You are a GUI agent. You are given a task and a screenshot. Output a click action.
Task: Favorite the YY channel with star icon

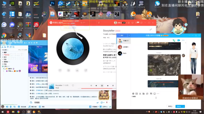tap(29, 43)
